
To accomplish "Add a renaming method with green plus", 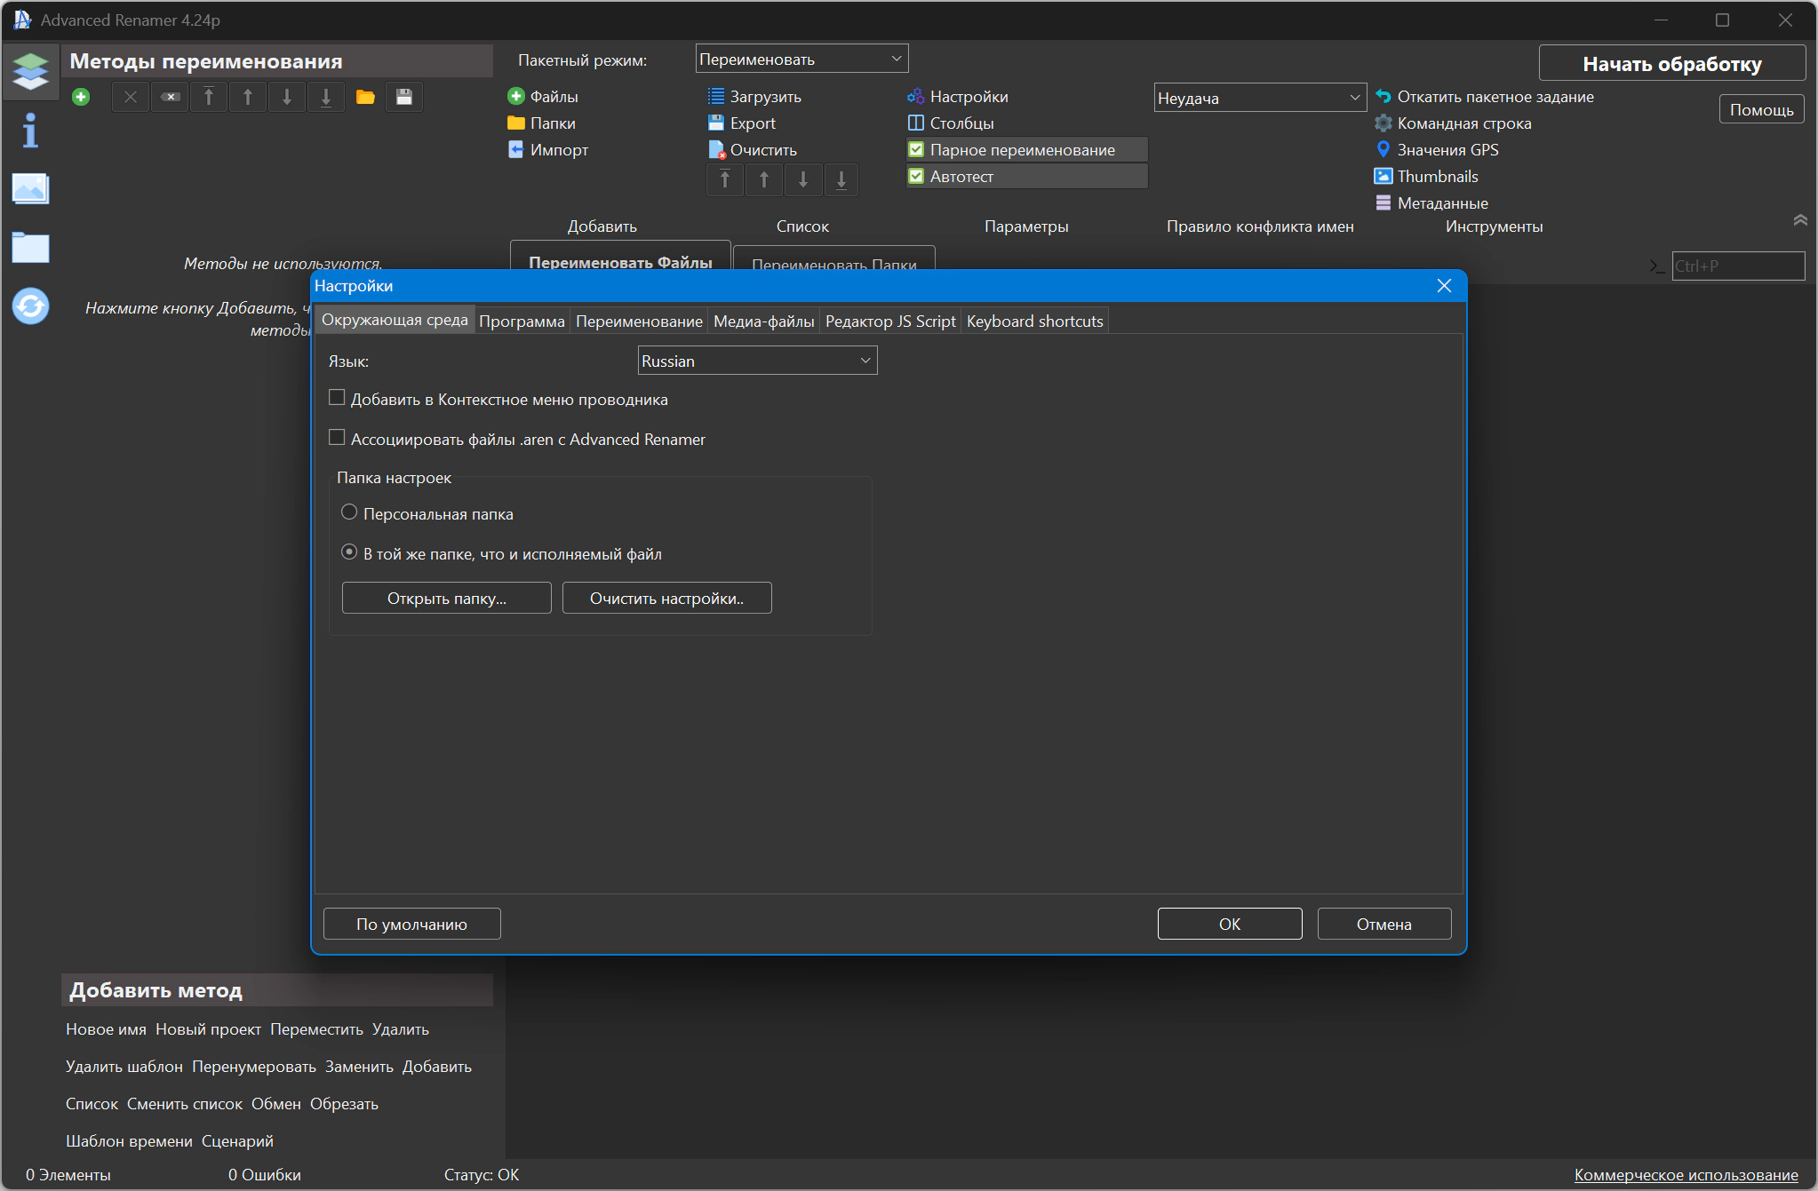I will (81, 97).
